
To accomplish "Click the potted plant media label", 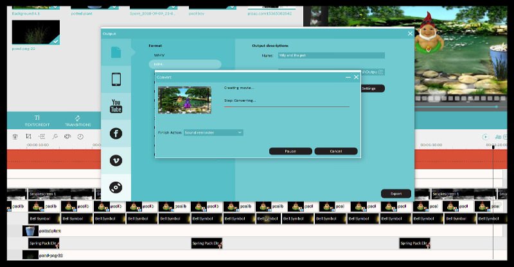I will (x=82, y=13).
